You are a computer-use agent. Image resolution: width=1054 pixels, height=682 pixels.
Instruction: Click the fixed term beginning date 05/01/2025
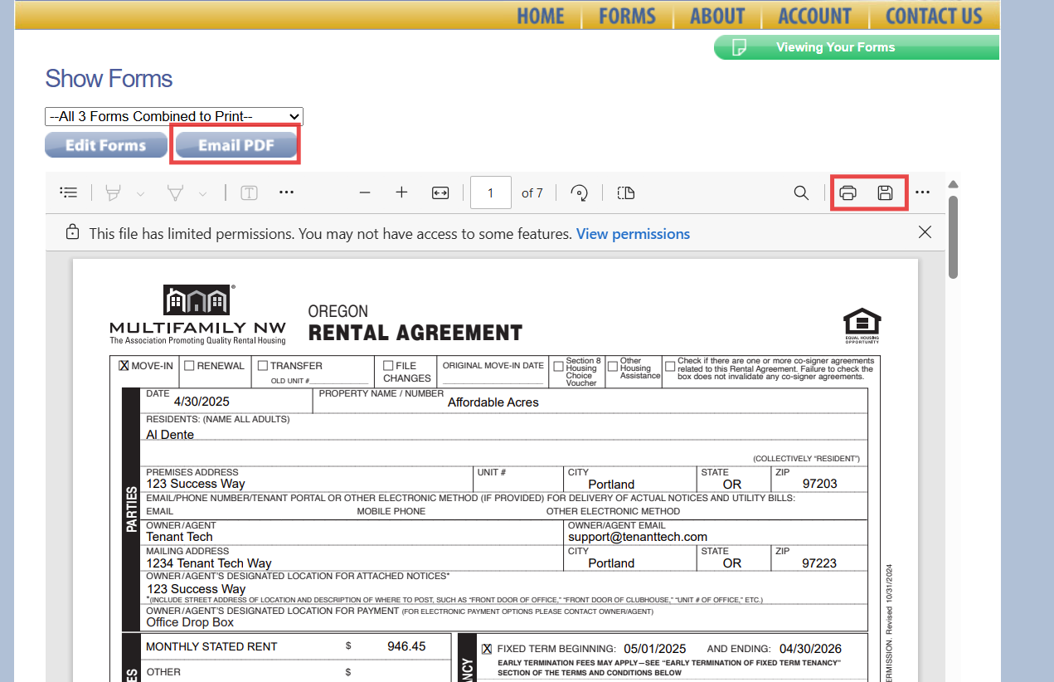coord(655,649)
